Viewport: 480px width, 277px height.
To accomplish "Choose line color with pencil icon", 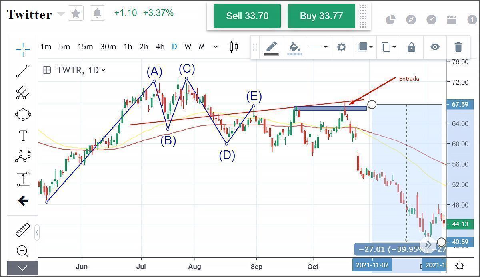I will [x=271, y=47].
